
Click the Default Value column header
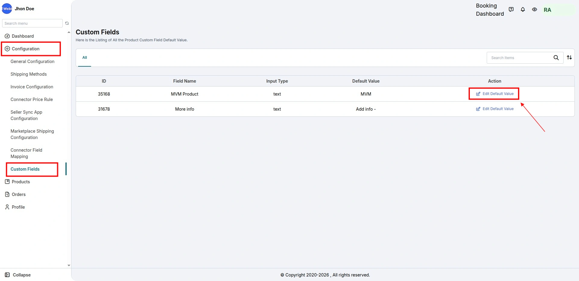pos(366,81)
